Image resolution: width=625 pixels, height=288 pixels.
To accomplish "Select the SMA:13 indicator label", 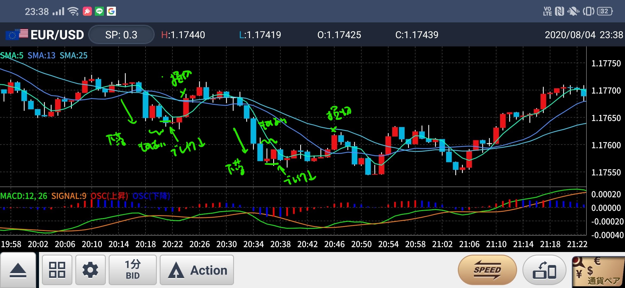I will 41,55.
